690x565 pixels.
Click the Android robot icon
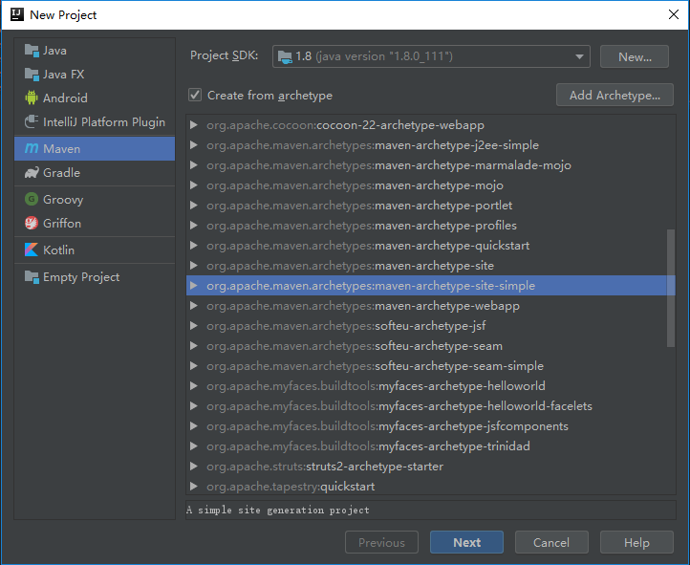click(32, 98)
